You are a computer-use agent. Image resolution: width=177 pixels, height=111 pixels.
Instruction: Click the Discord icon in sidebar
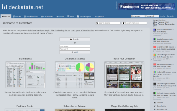(x=155, y=103)
